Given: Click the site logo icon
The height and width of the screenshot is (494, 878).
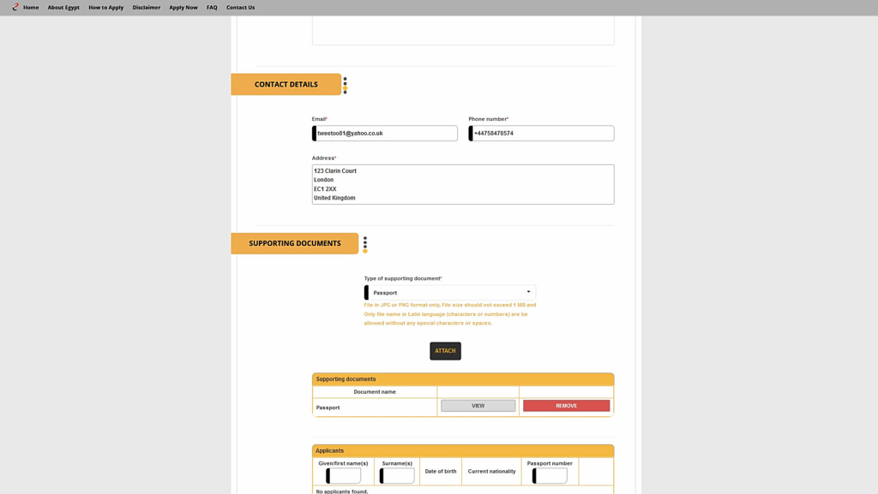Looking at the screenshot, I should pos(15,7).
